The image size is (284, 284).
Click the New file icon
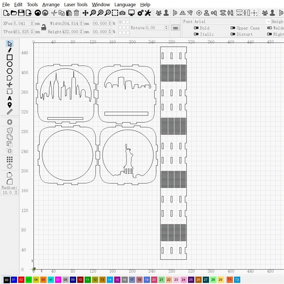coord(6,13)
